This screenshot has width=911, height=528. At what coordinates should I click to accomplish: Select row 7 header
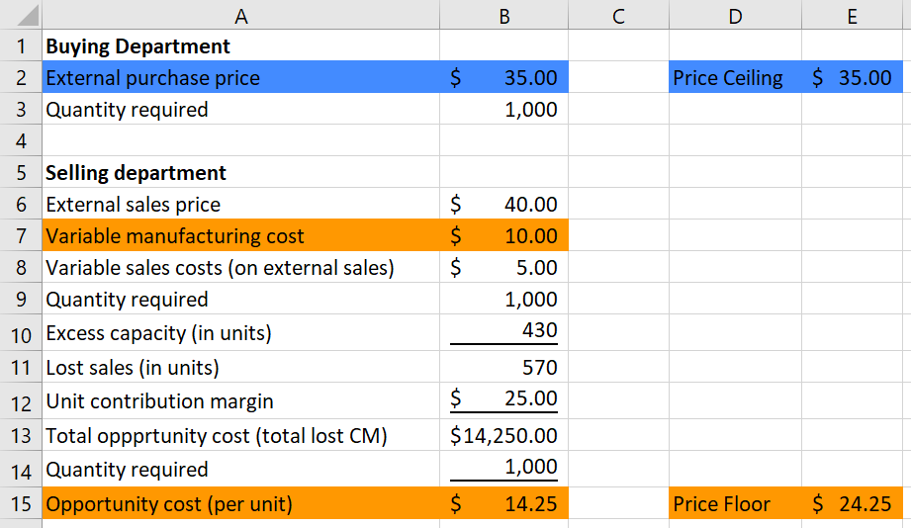click(x=21, y=235)
